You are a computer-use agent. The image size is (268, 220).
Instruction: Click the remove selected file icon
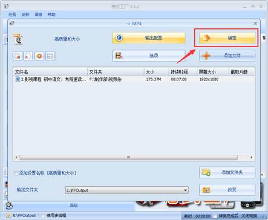click(18, 56)
